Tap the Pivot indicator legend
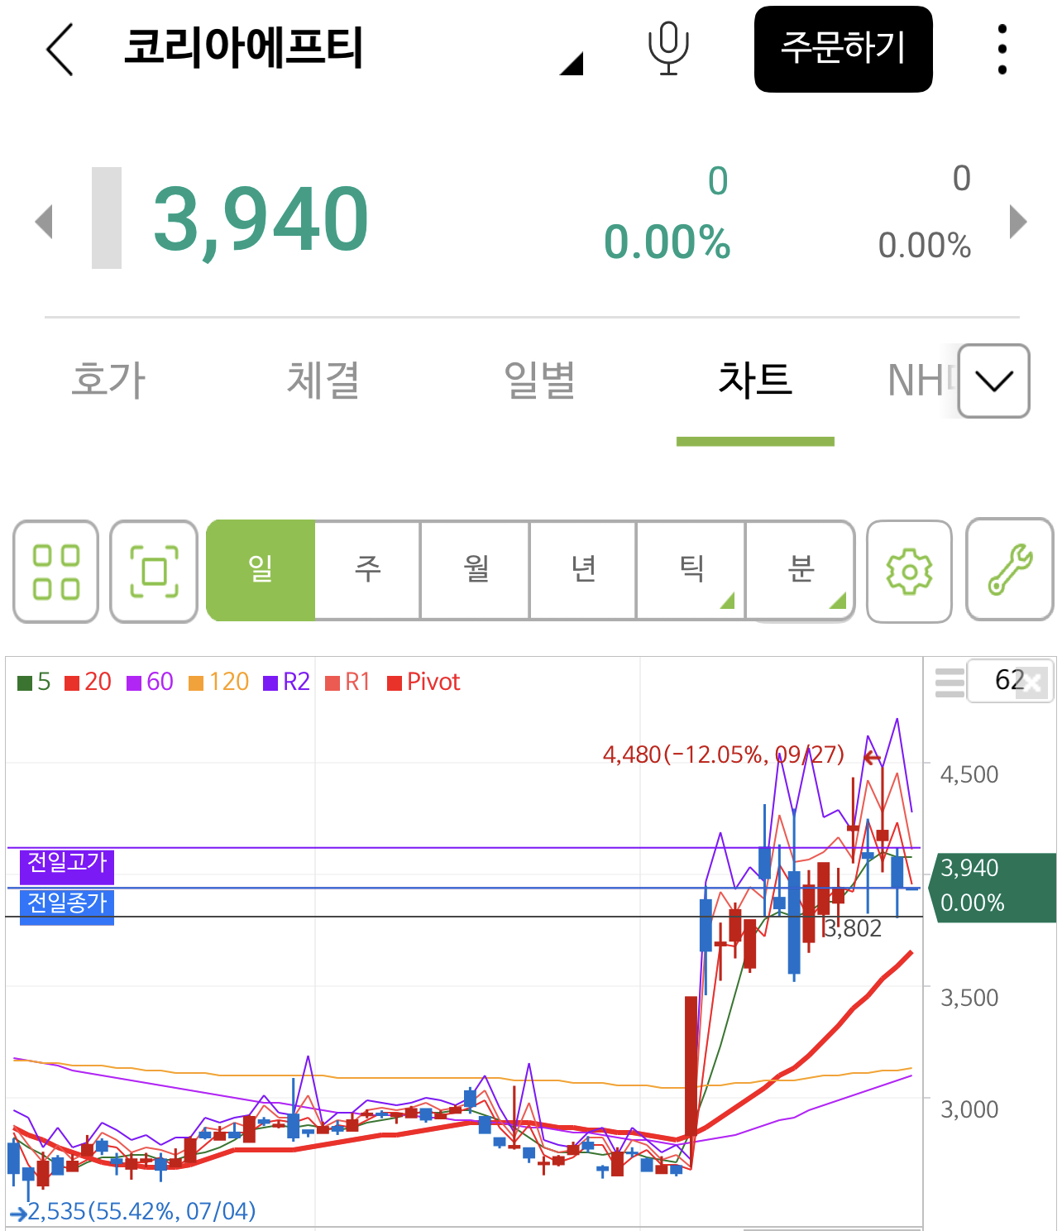The width and height of the screenshot is (1062, 1231). click(423, 682)
